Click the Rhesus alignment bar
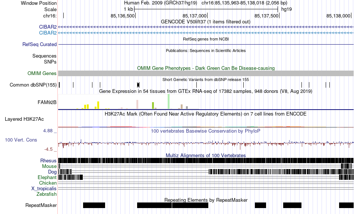The height and width of the screenshot is (214, 354). 206,160
